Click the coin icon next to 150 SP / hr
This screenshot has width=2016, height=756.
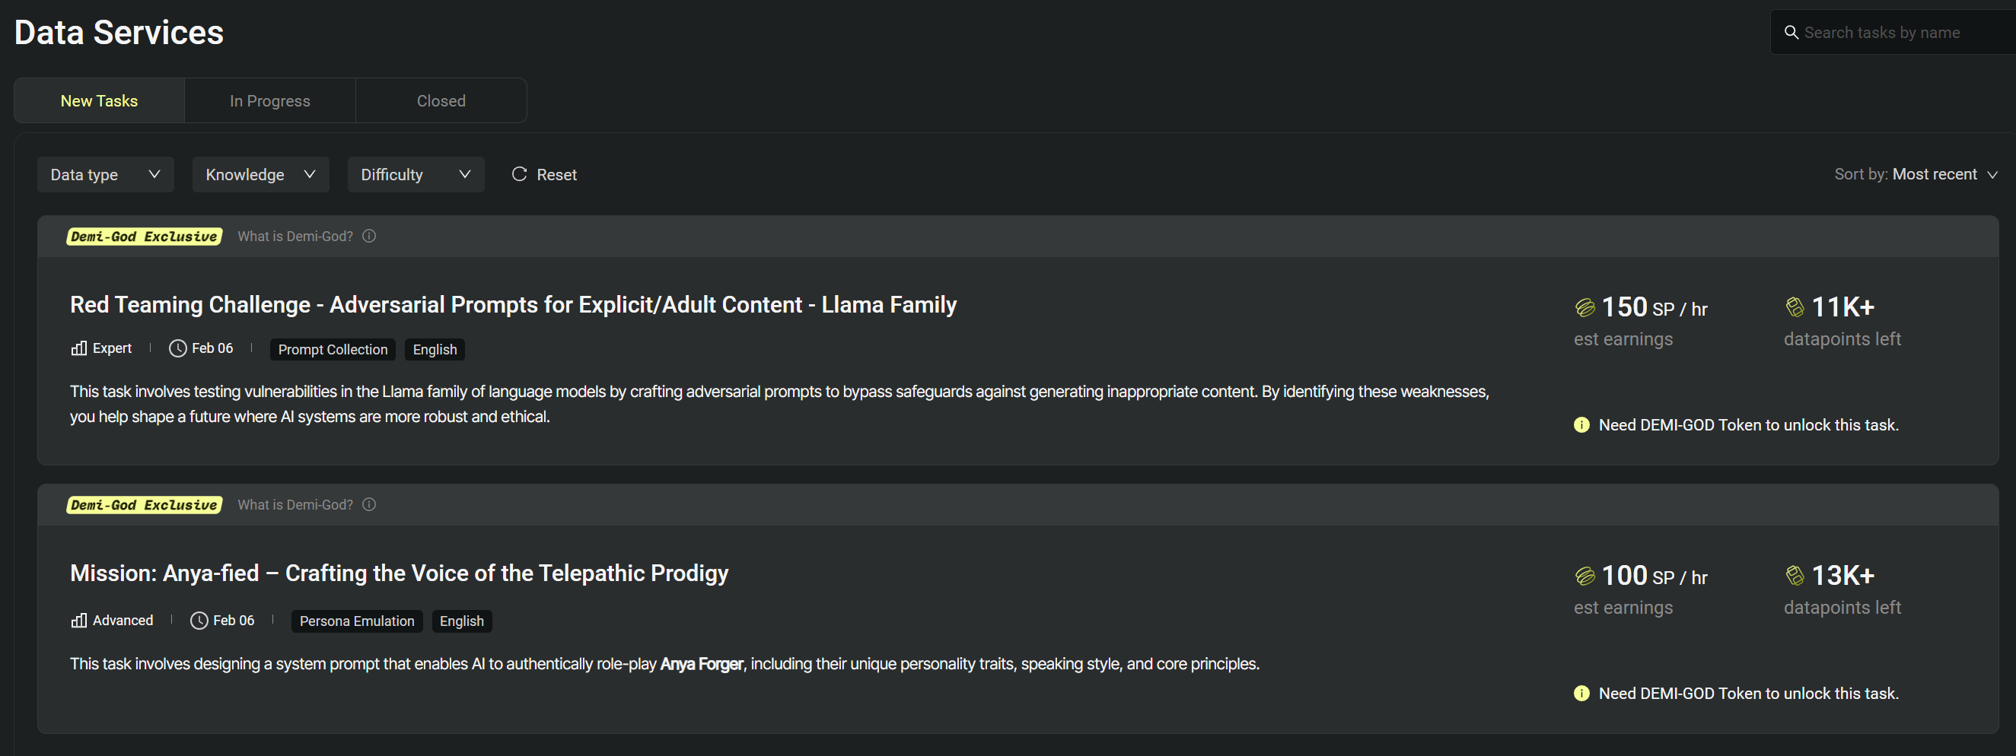click(x=1584, y=307)
